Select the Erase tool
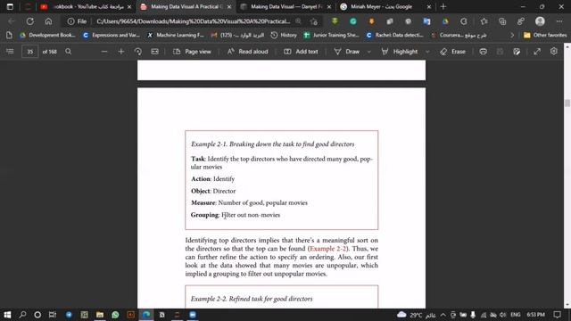This screenshot has width=571, height=321. [x=452, y=52]
